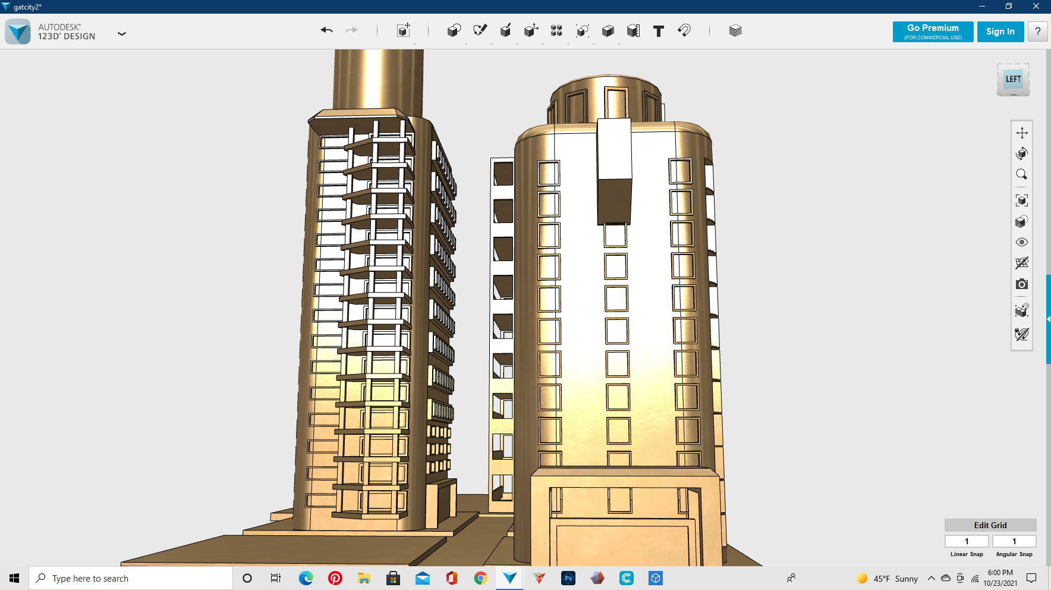Click the Go Premium button
This screenshot has height=590, width=1051.
[x=933, y=32]
